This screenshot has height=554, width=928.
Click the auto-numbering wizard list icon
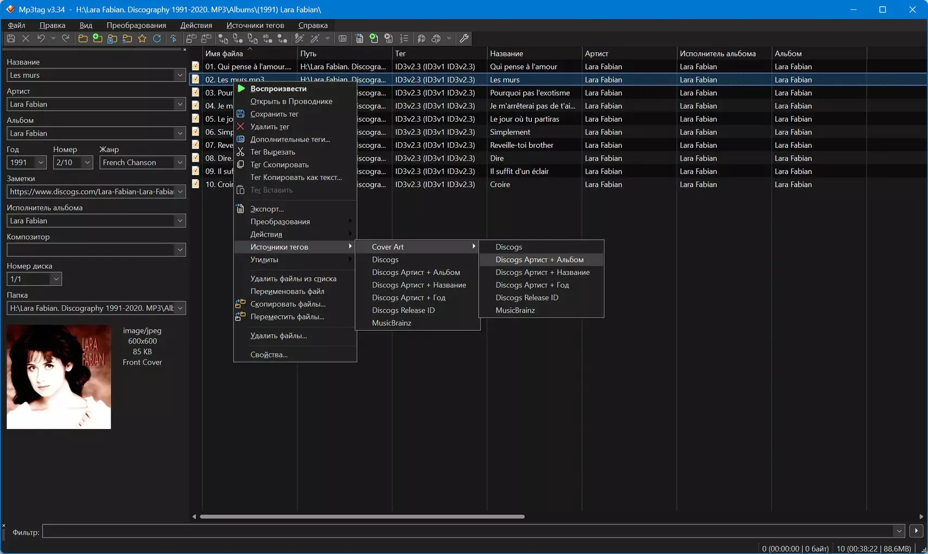pos(404,39)
